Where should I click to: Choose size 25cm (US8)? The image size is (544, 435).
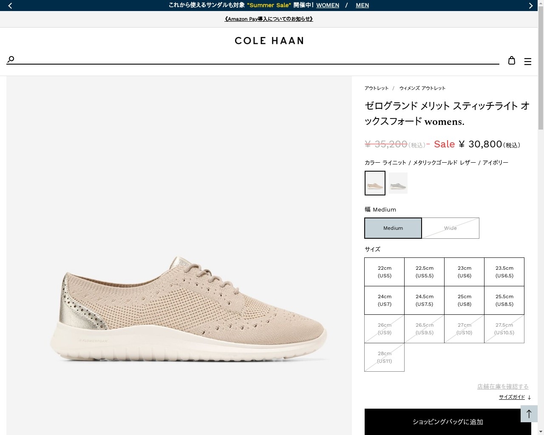465,300
